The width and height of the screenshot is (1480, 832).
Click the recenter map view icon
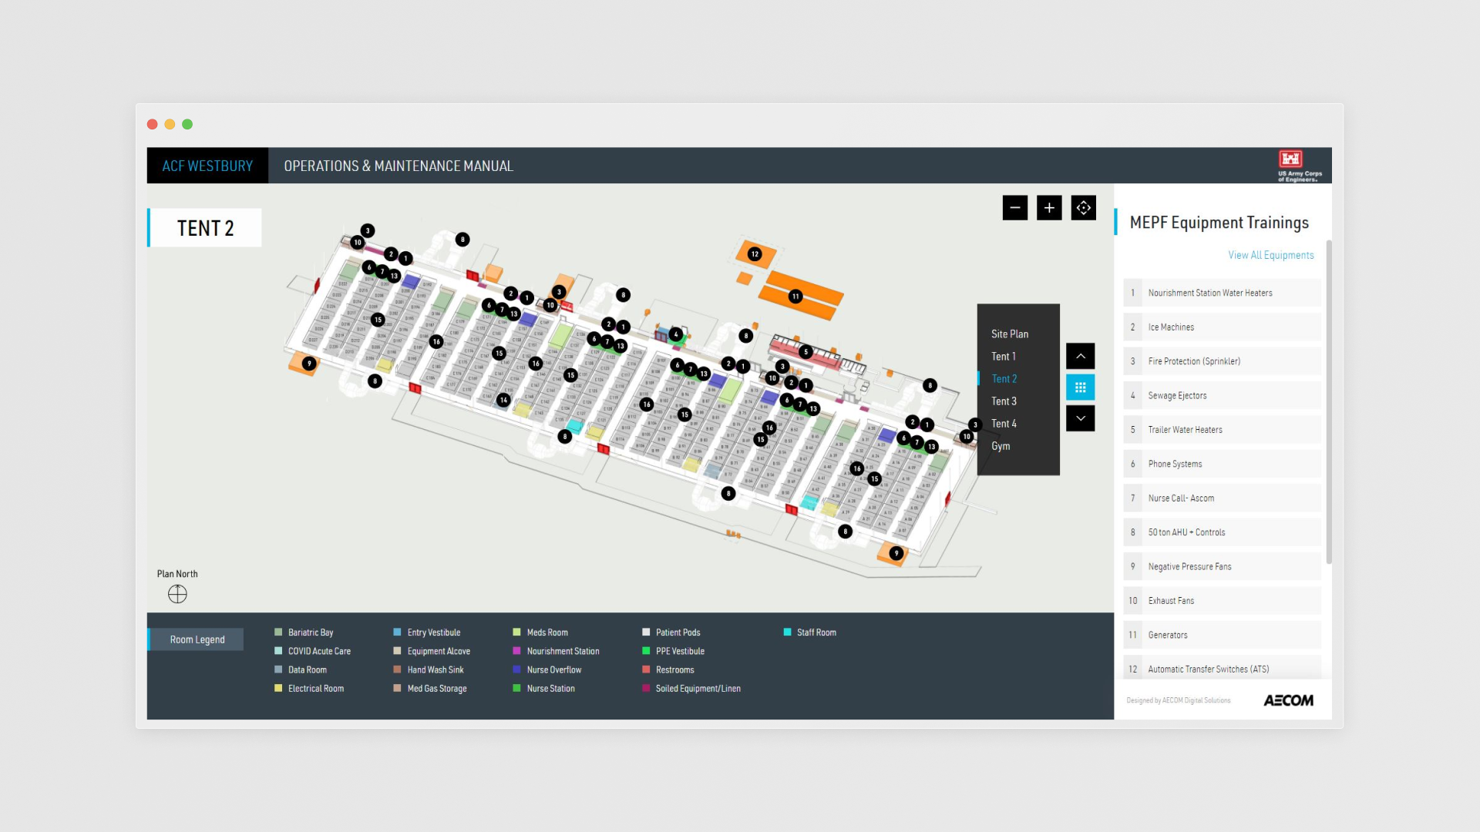click(1083, 208)
